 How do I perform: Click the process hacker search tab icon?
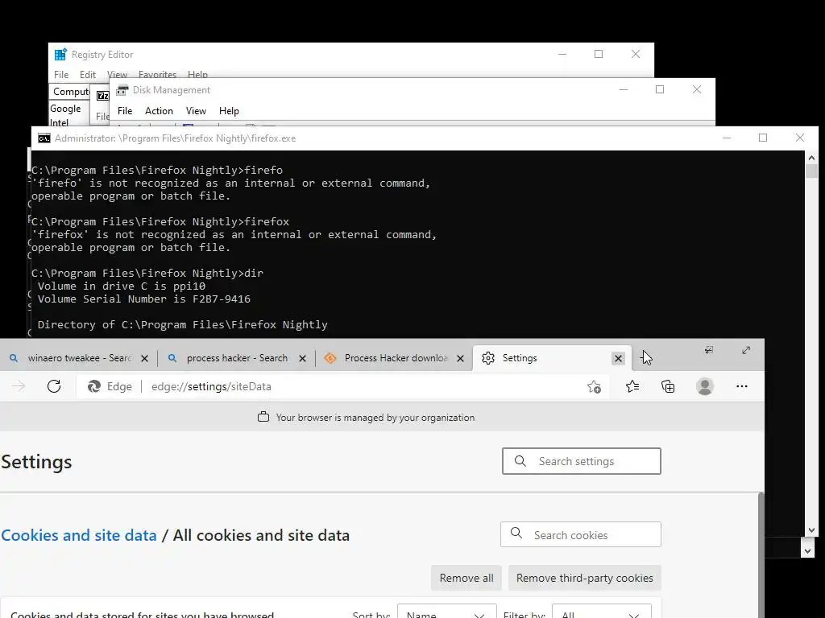click(x=172, y=358)
